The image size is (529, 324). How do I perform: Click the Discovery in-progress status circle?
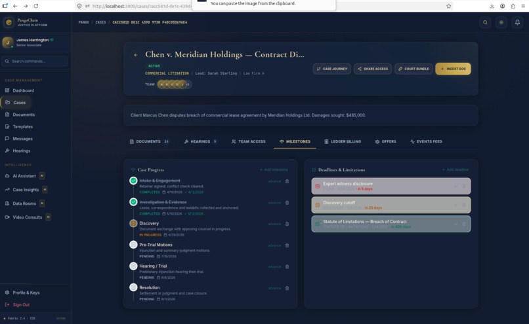coord(134,223)
